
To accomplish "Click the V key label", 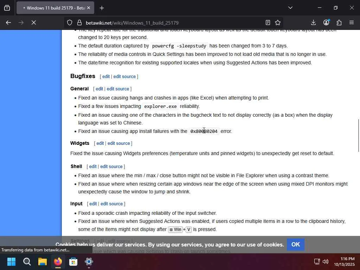I will (x=188, y=229).
